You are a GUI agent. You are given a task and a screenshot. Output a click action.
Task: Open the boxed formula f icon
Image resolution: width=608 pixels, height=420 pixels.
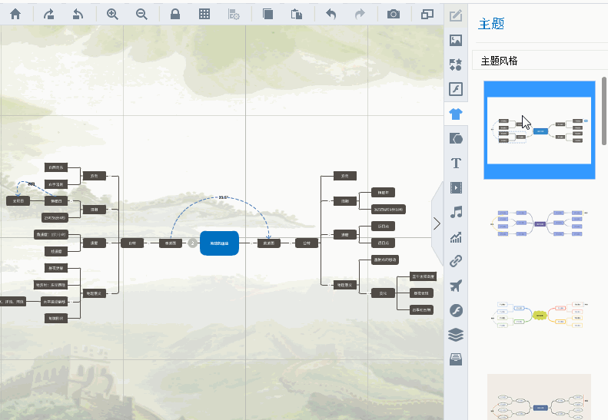[456, 89]
